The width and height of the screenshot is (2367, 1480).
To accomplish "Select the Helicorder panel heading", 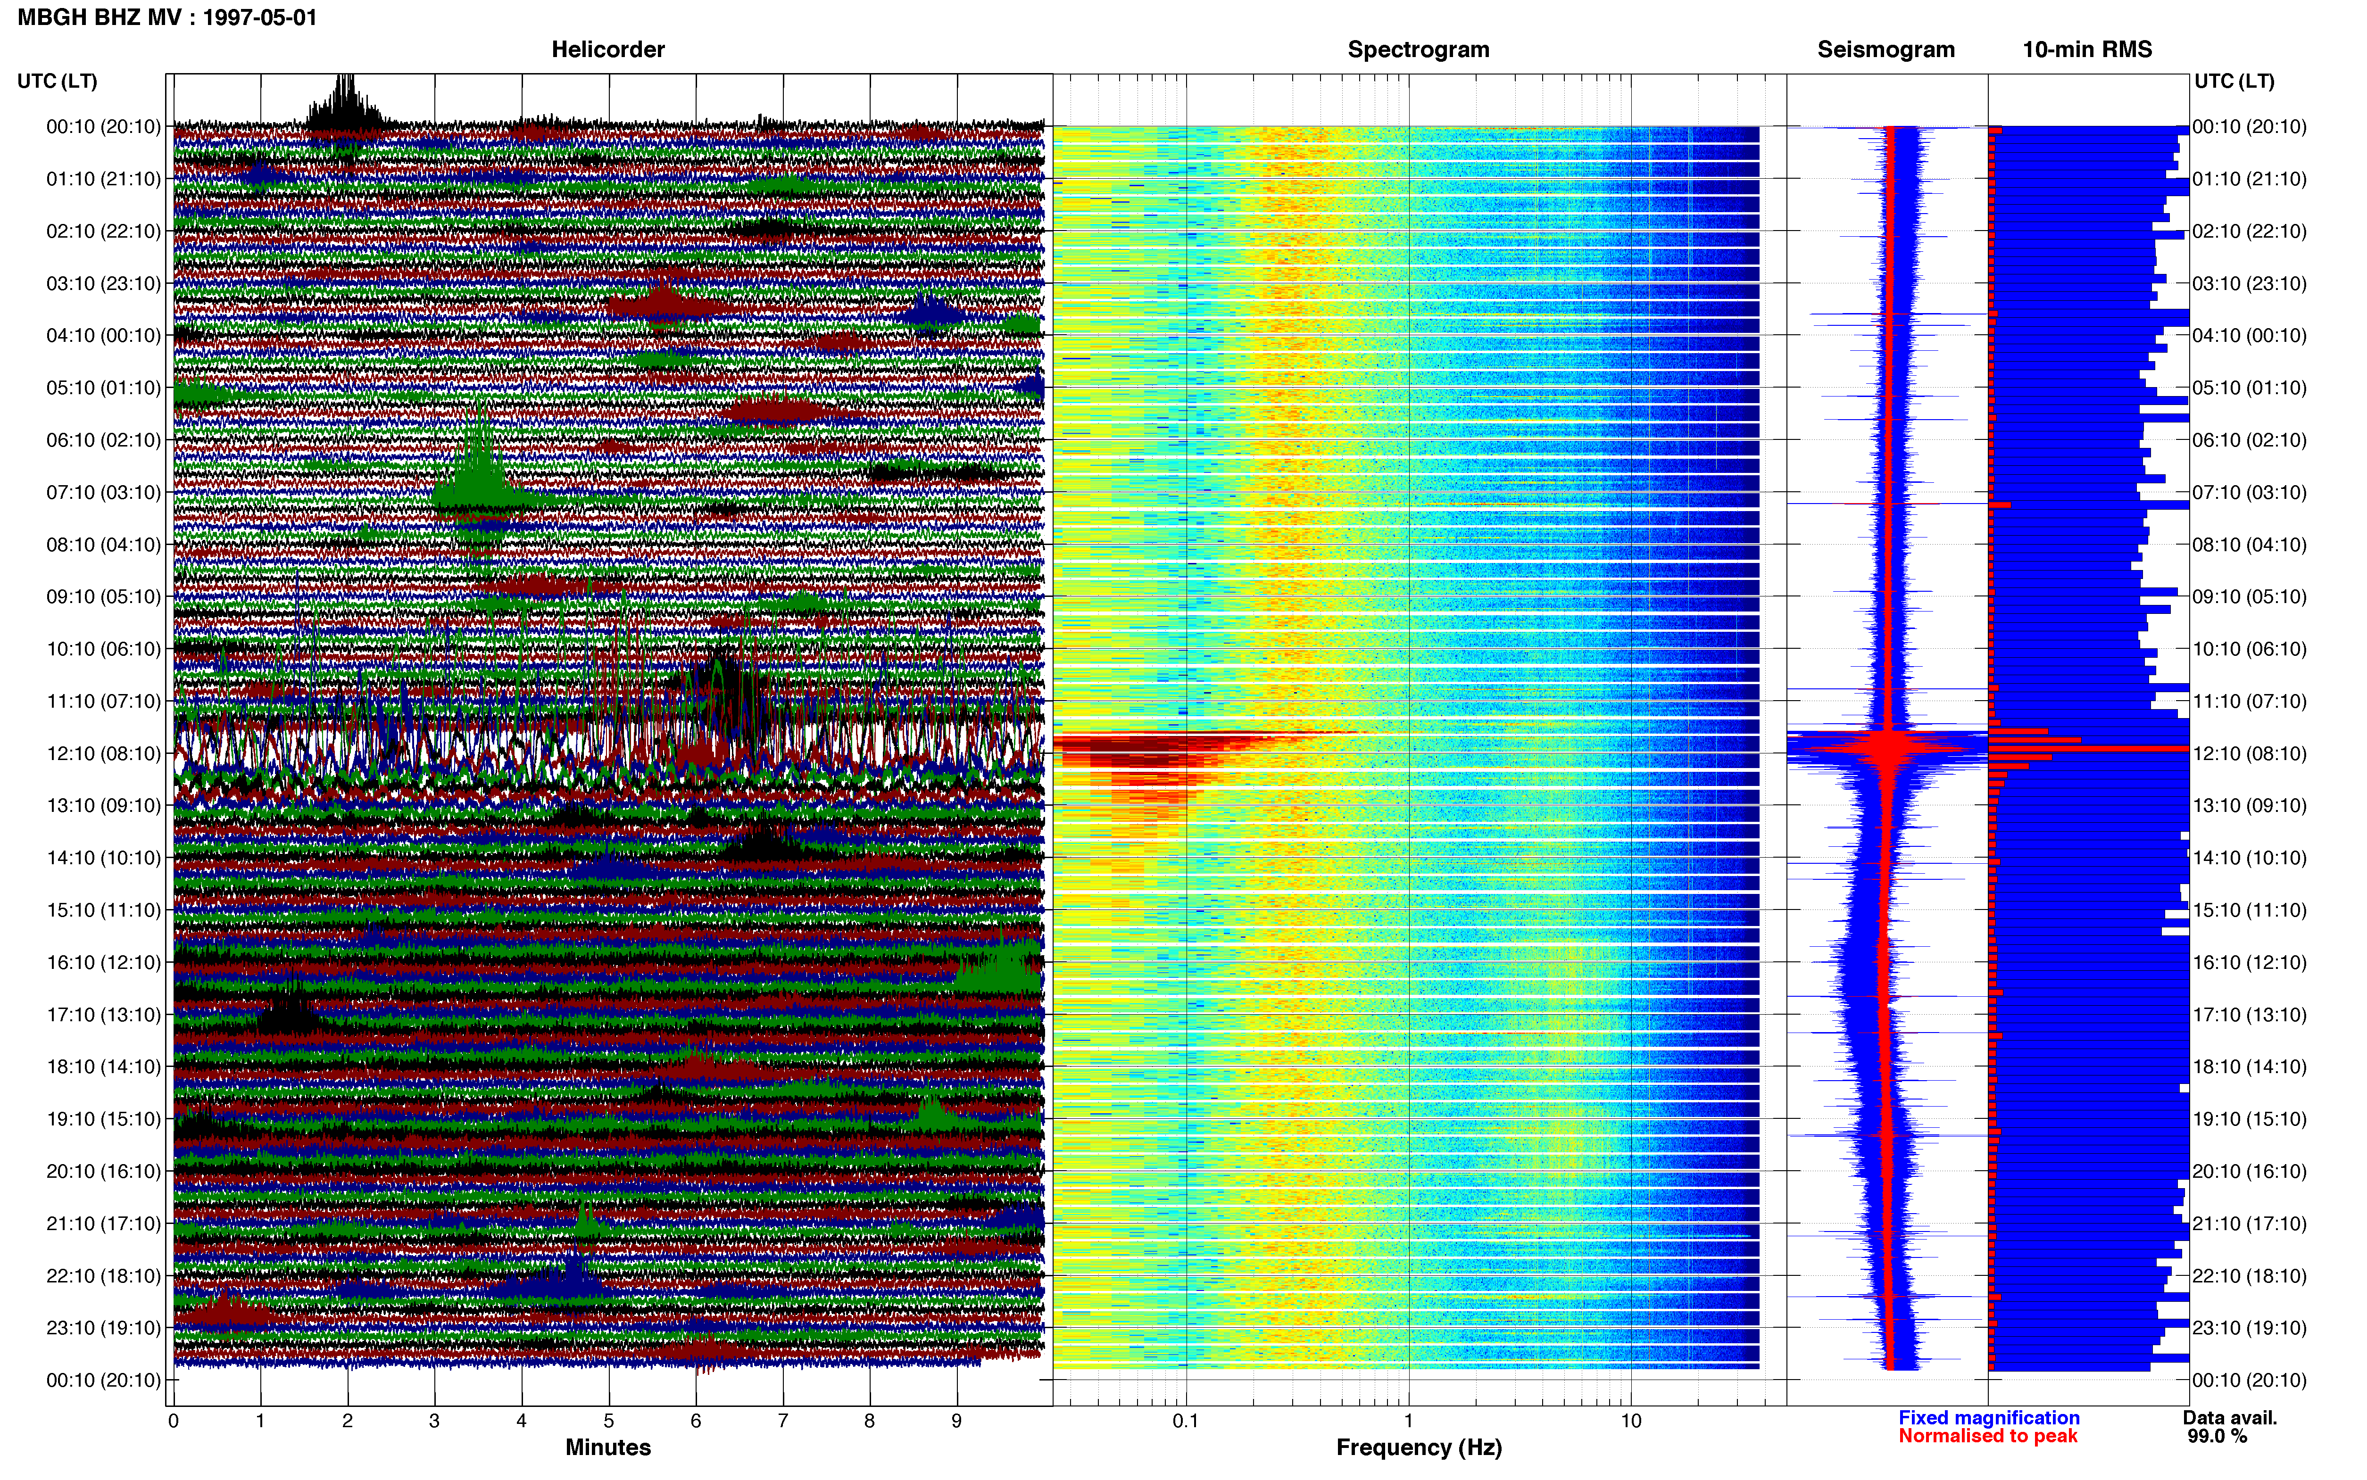I will pyautogui.click(x=608, y=50).
